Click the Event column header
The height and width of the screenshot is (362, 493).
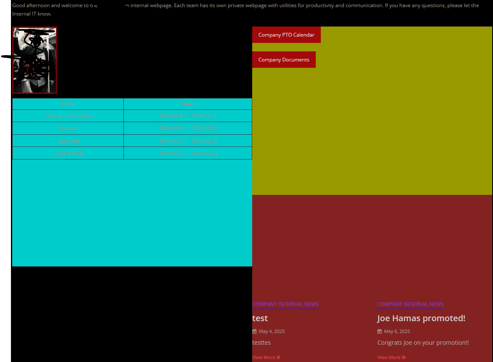point(68,104)
